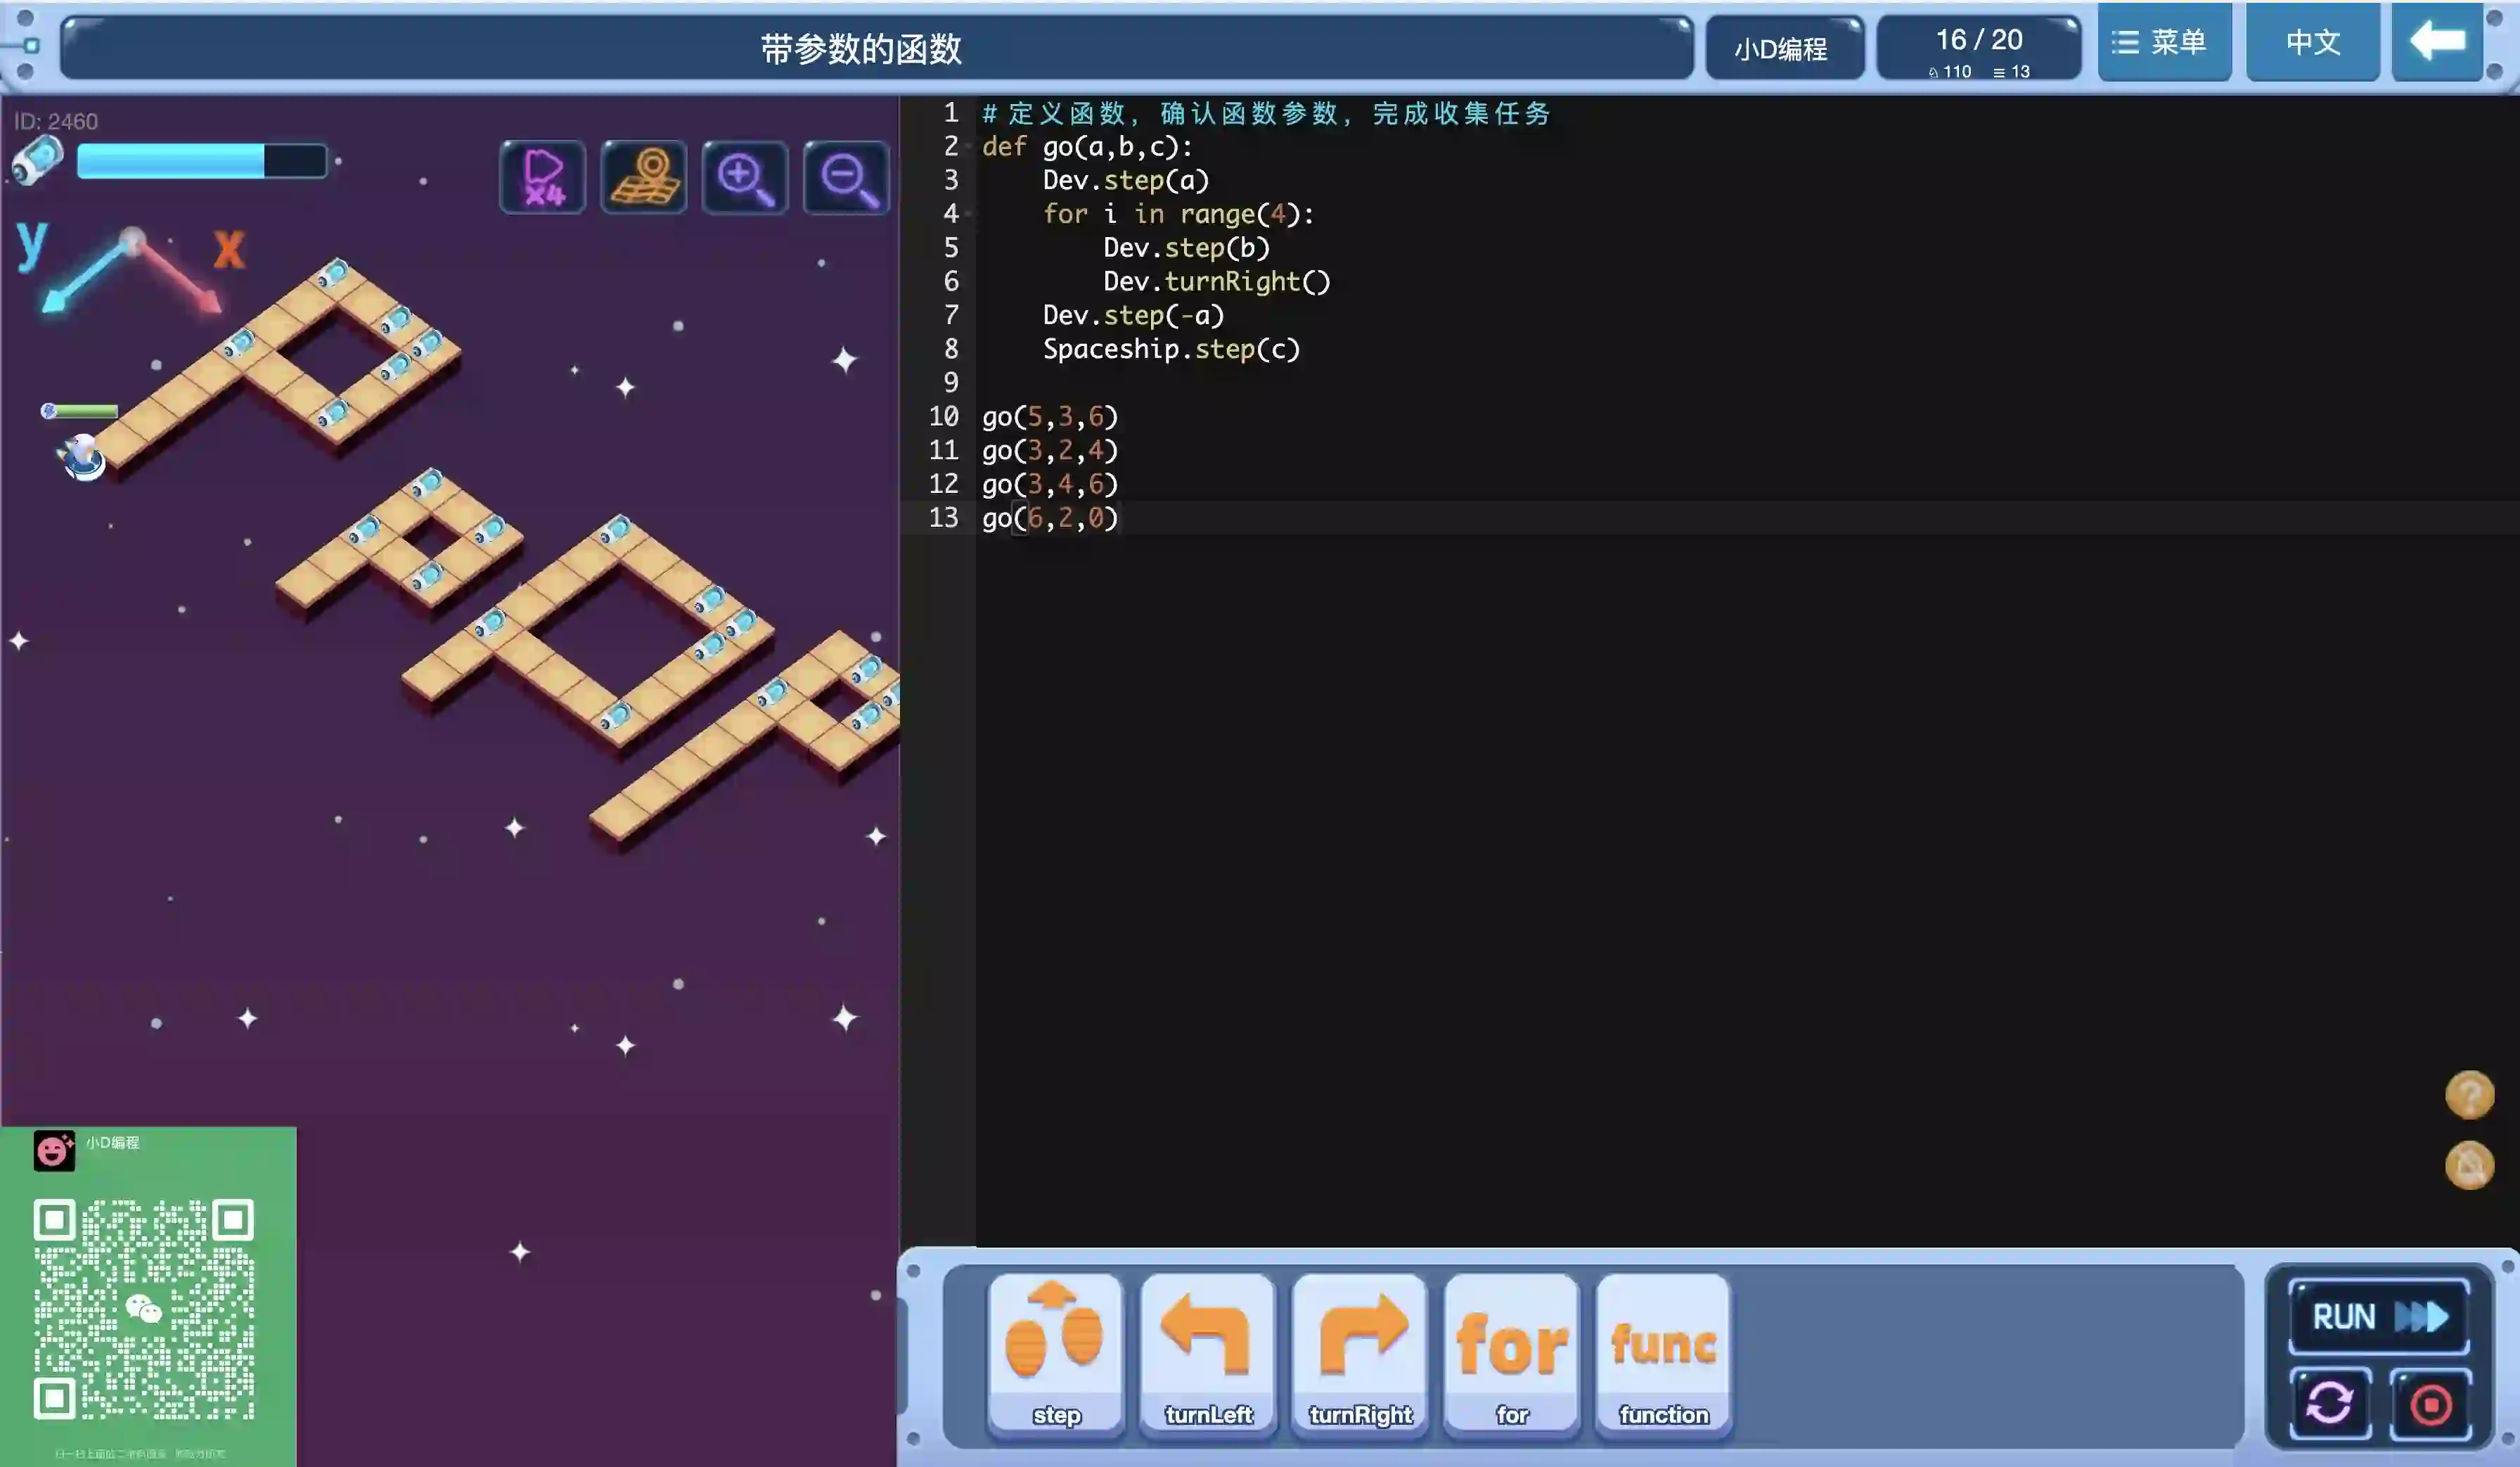Click the map location marker icon
Image resolution: width=2520 pixels, height=1467 pixels.
point(643,177)
